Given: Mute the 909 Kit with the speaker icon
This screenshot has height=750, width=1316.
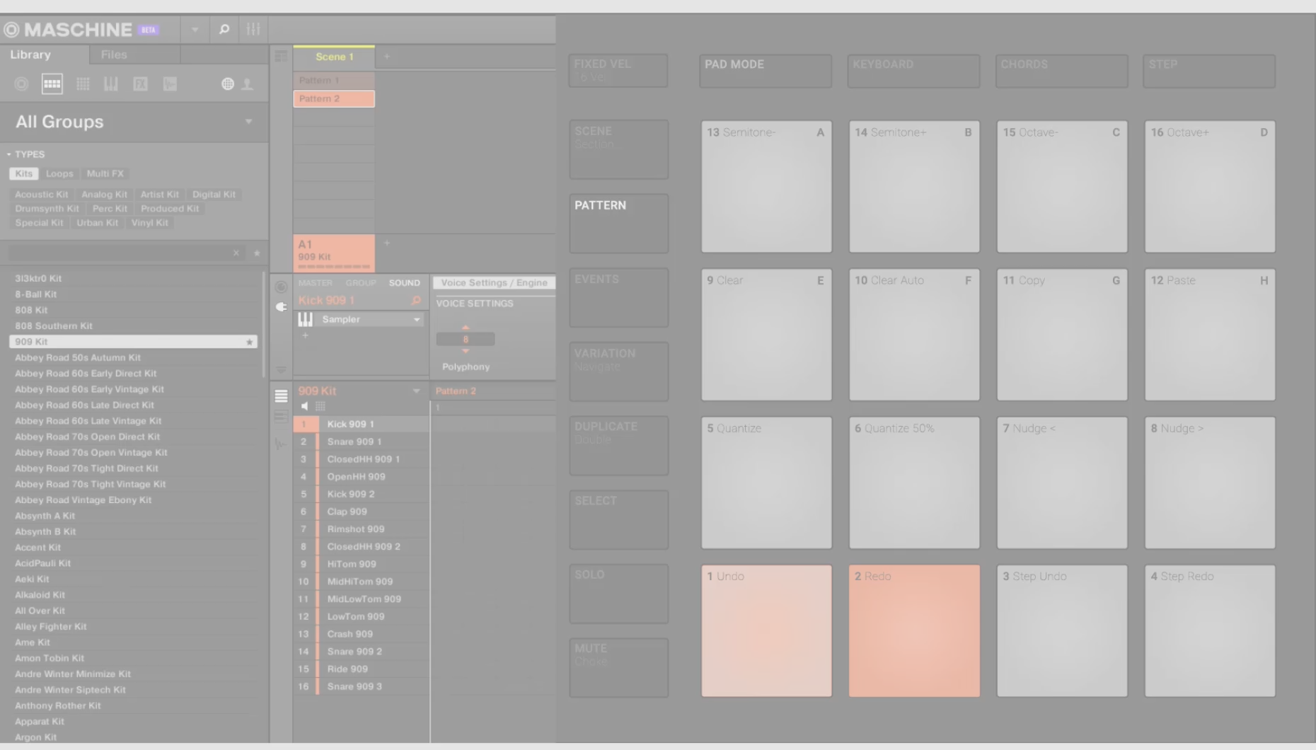Looking at the screenshot, I should tap(304, 406).
